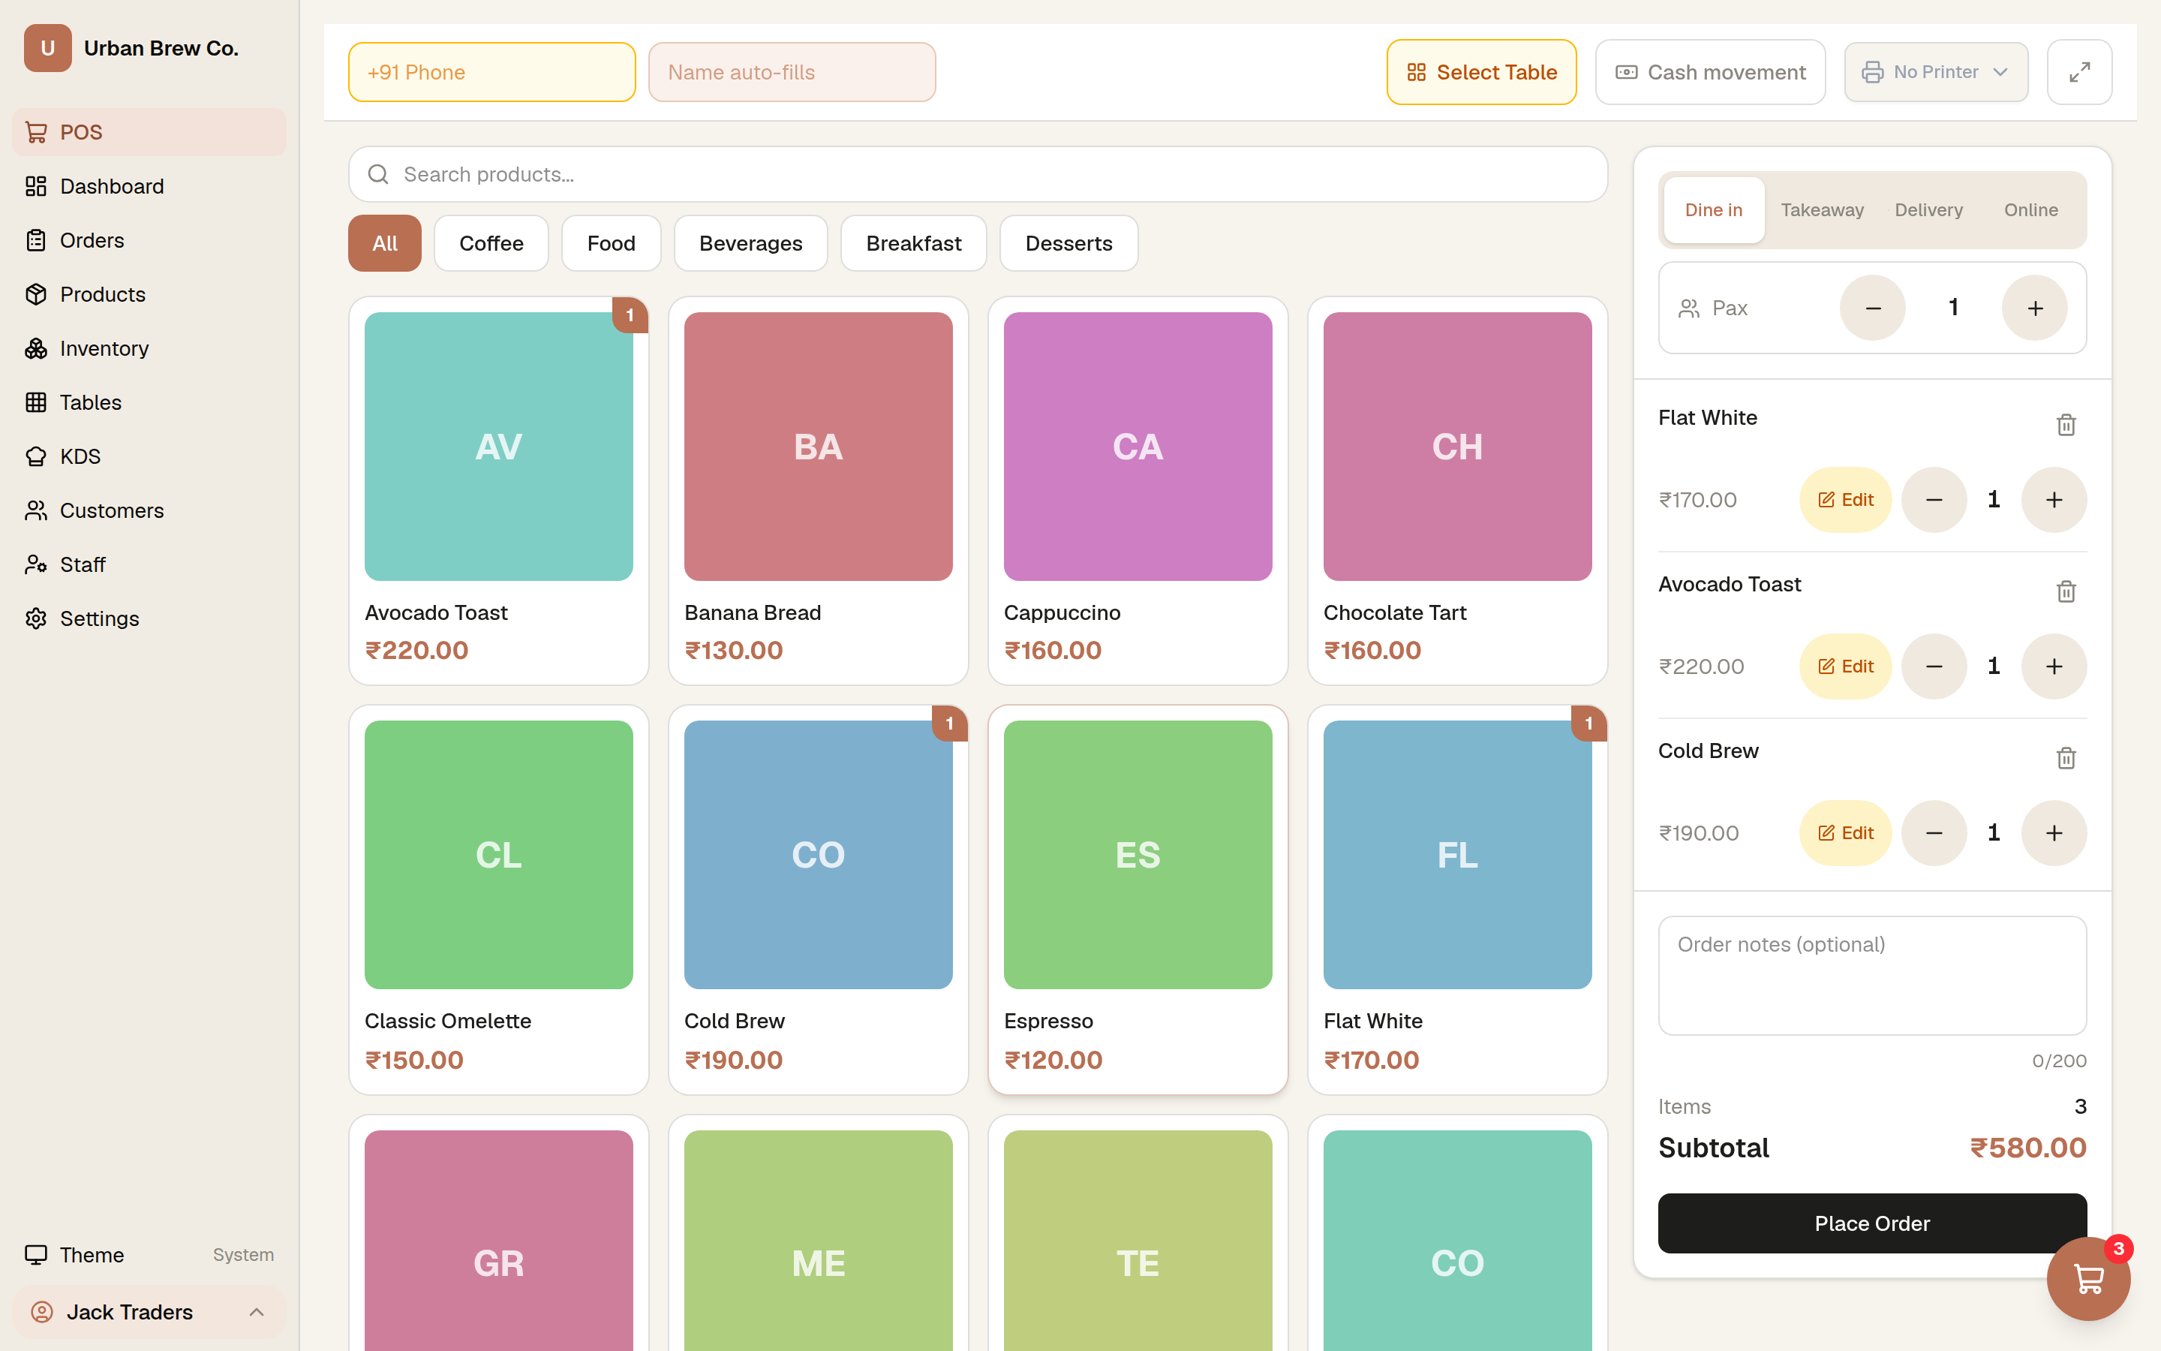2161x1351 pixels.
Task: Click the Urban Brew Co. logo icon
Action: [x=47, y=48]
